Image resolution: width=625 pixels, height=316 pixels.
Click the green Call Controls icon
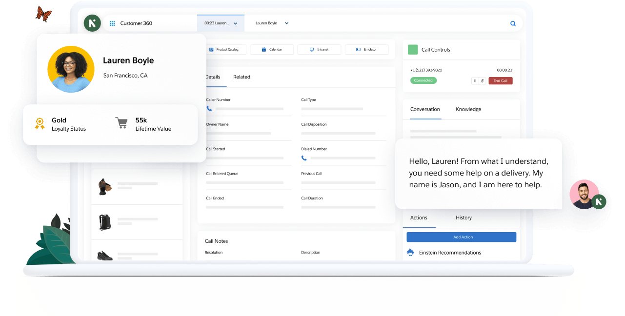tap(413, 50)
